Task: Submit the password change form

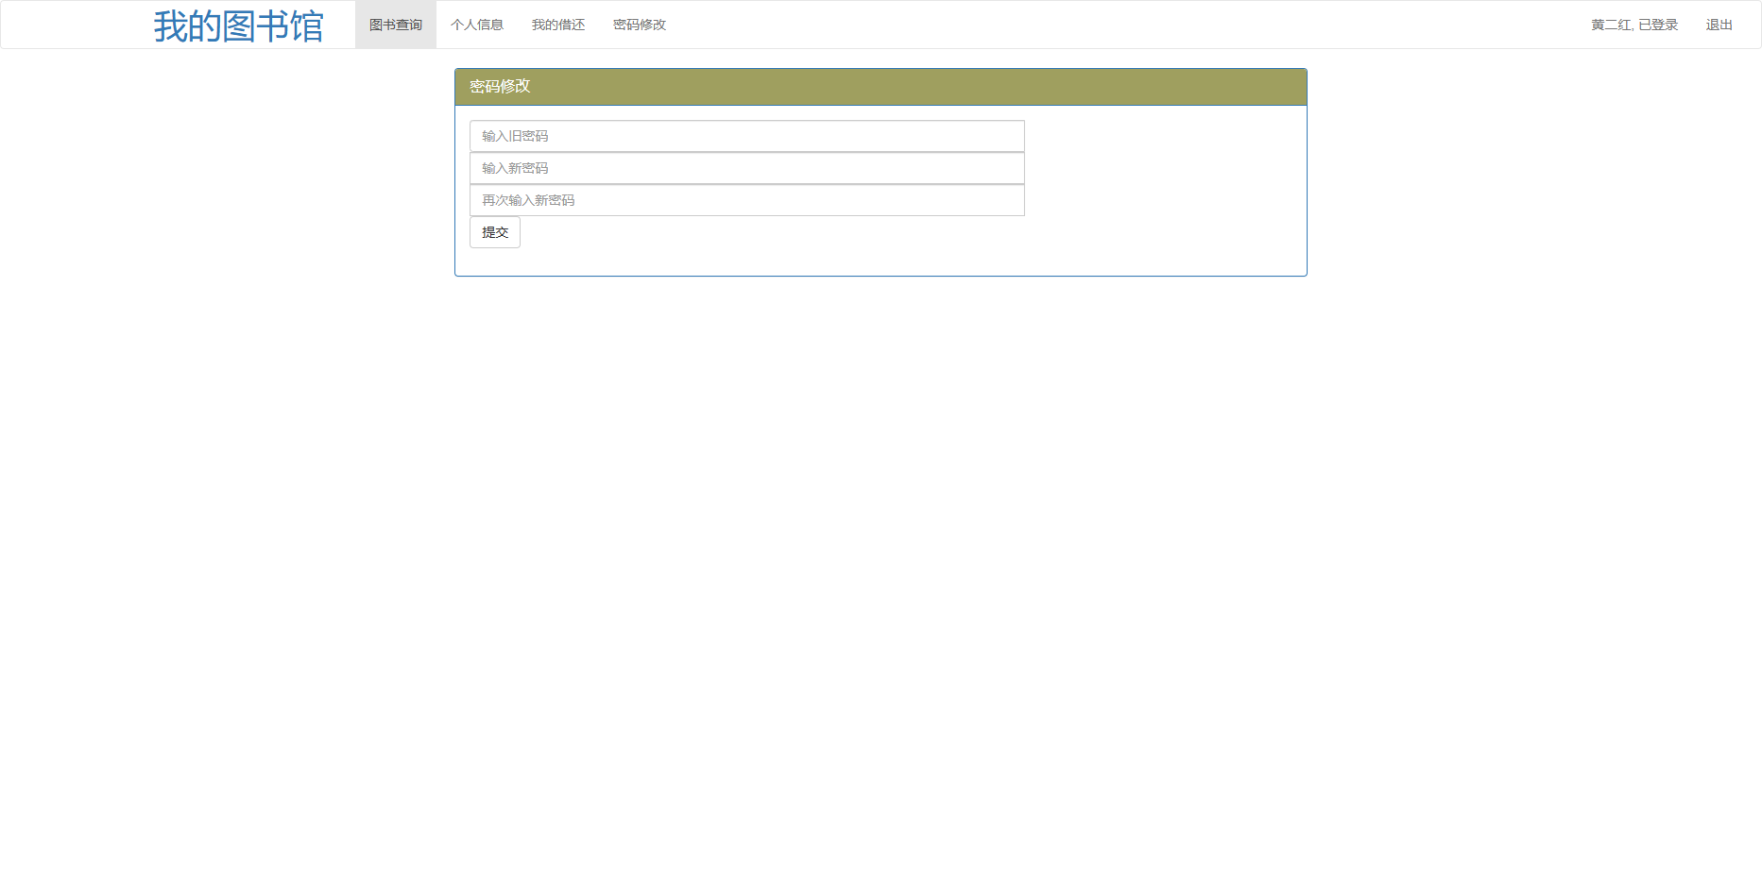Action: (x=494, y=232)
